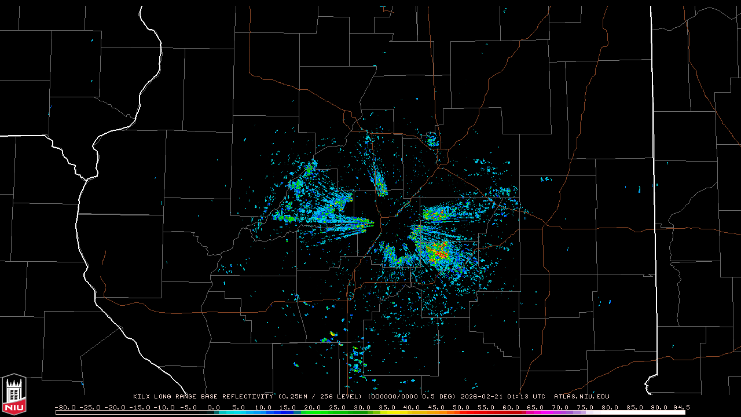
Task: Click the ATLAS.NIU.EDU text
Action: pyautogui.click(x=581, y=397)
